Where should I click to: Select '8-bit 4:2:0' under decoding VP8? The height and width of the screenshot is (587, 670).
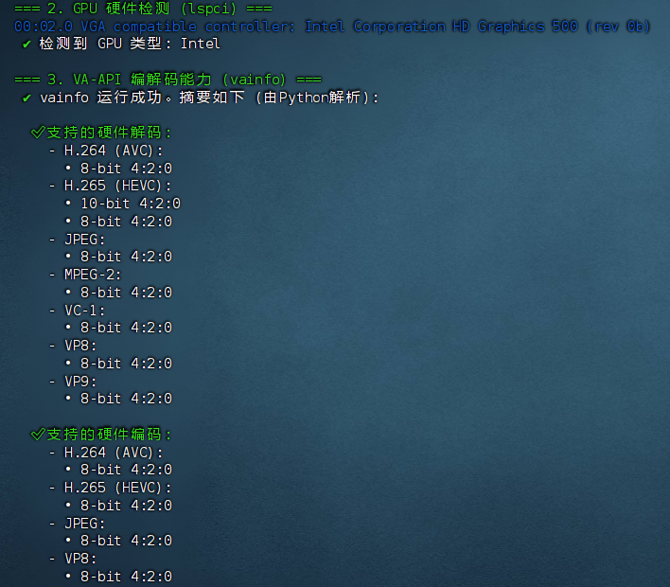[126, 364]
